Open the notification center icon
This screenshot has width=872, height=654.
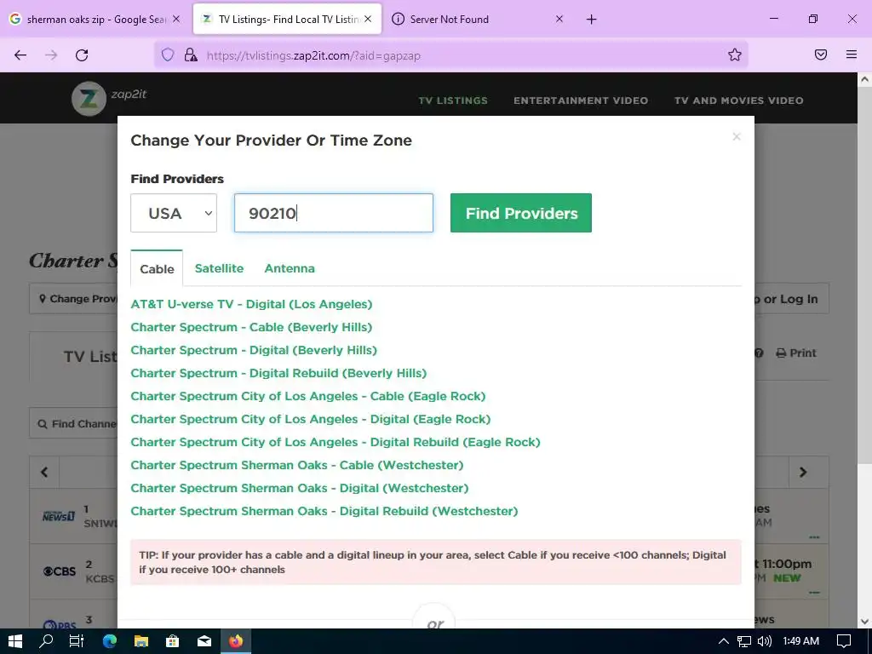[844, 641]
